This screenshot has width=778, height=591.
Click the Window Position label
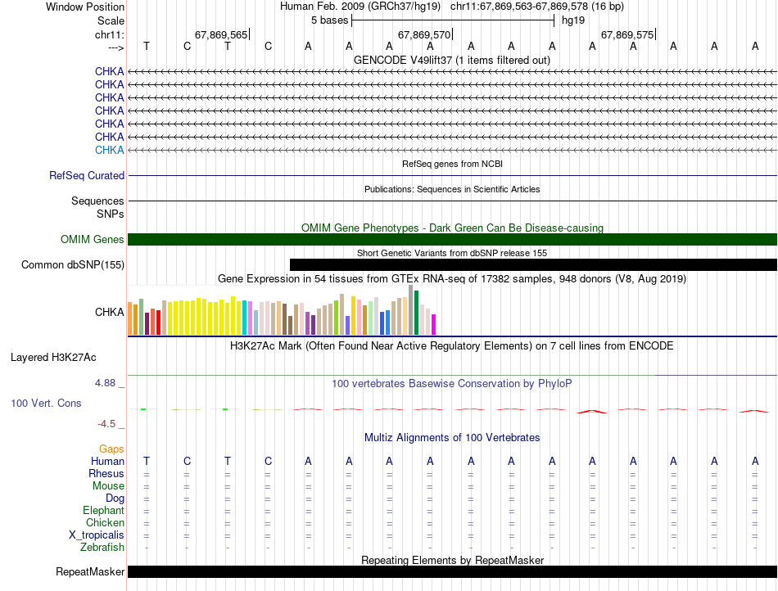point(85,7)
